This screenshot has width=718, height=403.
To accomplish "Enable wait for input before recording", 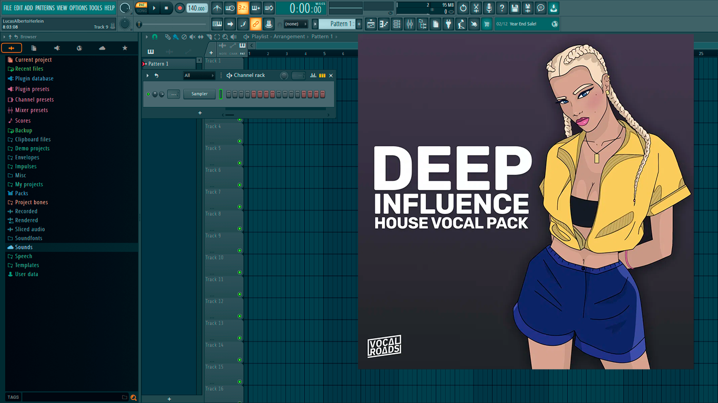I will 230,8.
